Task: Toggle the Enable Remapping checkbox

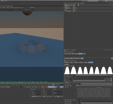Action: [x=74, y=66]
